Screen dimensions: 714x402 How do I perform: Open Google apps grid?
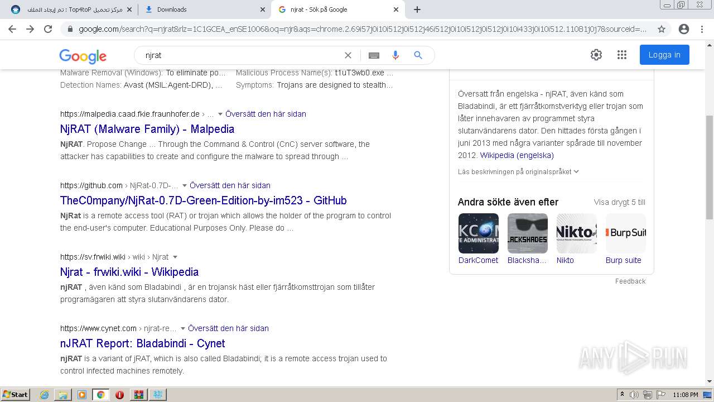point(622,55)
